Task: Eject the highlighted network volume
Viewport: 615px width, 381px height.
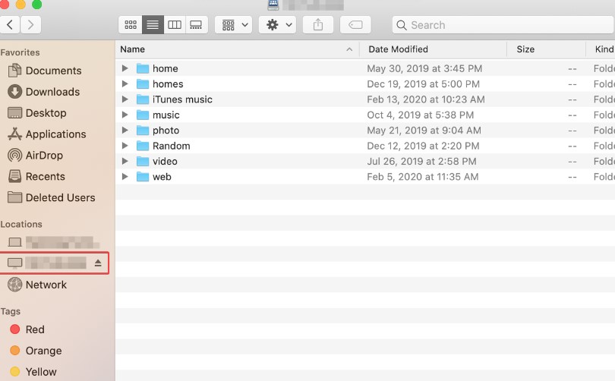Action: (98, 263)
